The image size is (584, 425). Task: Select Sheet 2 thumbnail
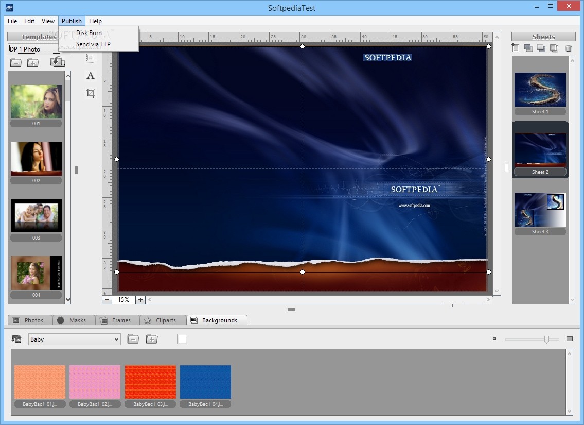540,149
